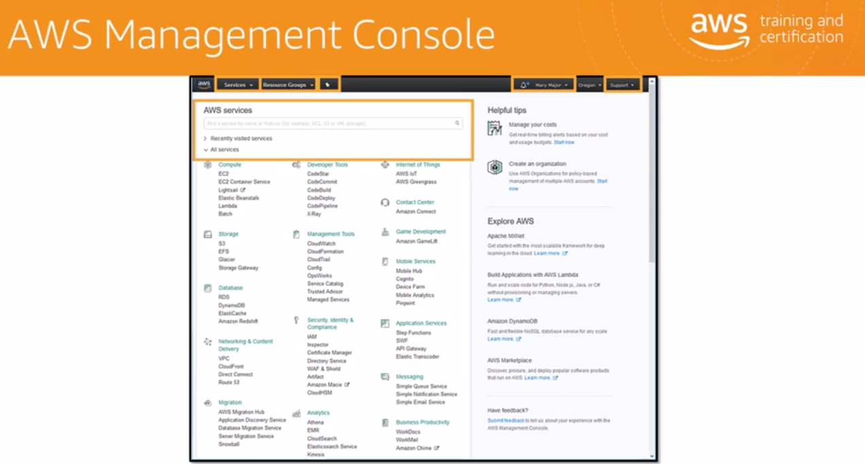Open Amazon GameLift service
Image resolution: width=865 pixels, height=464 pixels.
[x=417, y=241]
